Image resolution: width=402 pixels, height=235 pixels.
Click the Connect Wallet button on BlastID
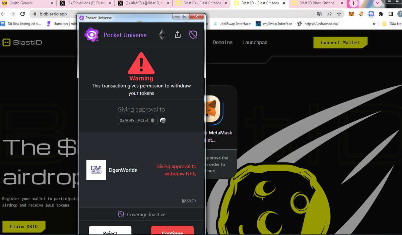[x=340, y=43]
